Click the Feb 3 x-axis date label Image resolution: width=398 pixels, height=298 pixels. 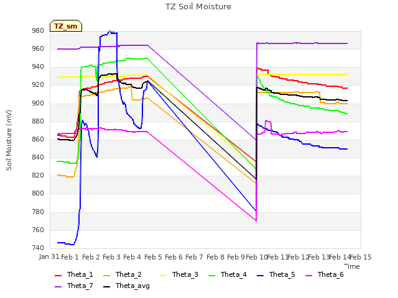pos(112,257)
